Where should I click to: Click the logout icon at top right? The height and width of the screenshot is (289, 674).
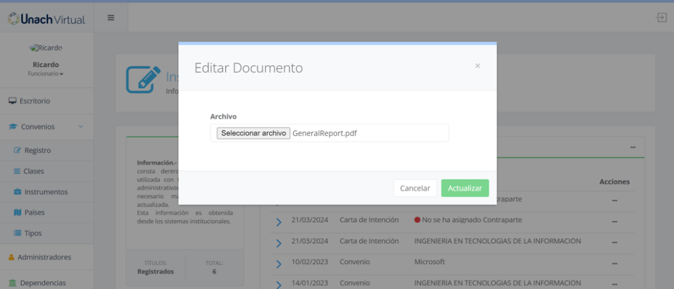[x=660, y=18]
